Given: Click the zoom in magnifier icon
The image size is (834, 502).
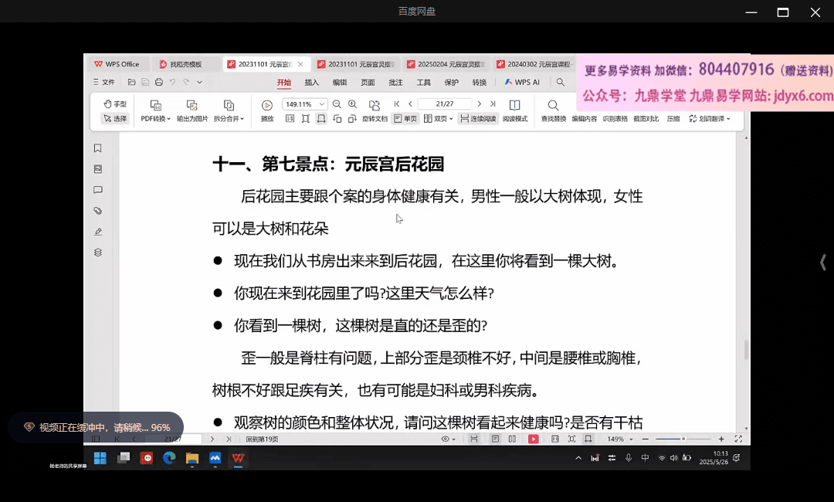Looking at the screenshot, I should point(353,104).
